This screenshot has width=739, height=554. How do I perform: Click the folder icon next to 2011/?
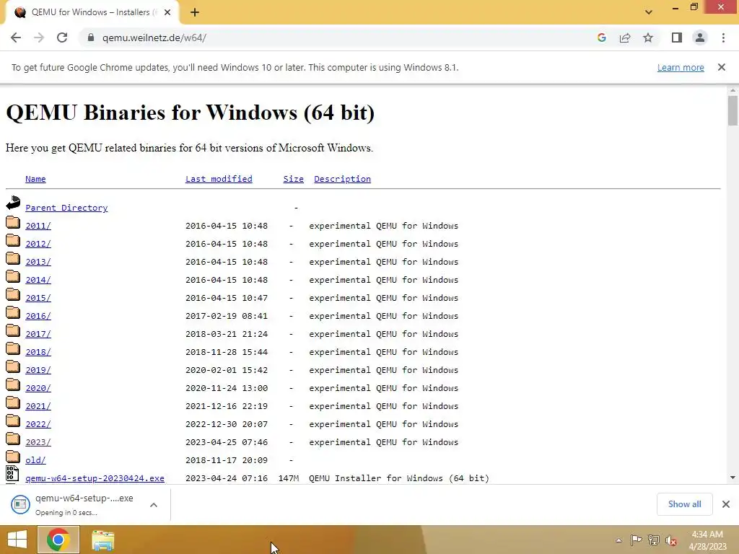13,222
